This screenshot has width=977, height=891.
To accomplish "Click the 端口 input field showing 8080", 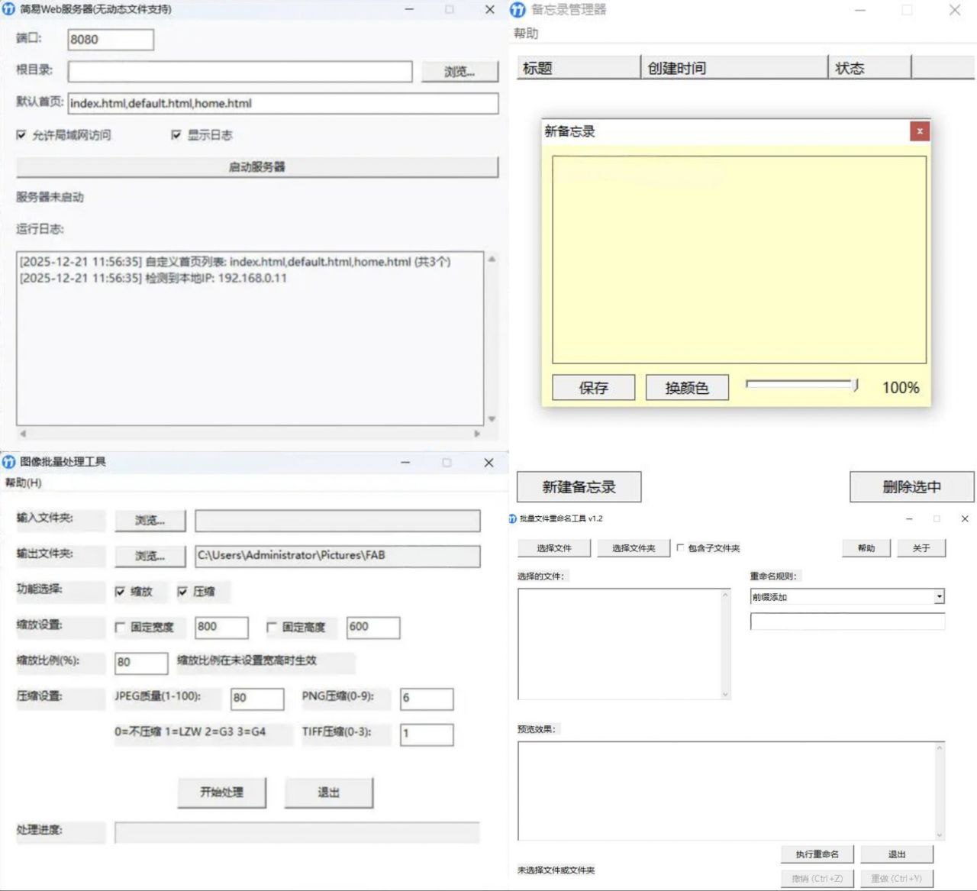I will coord(111,40).
